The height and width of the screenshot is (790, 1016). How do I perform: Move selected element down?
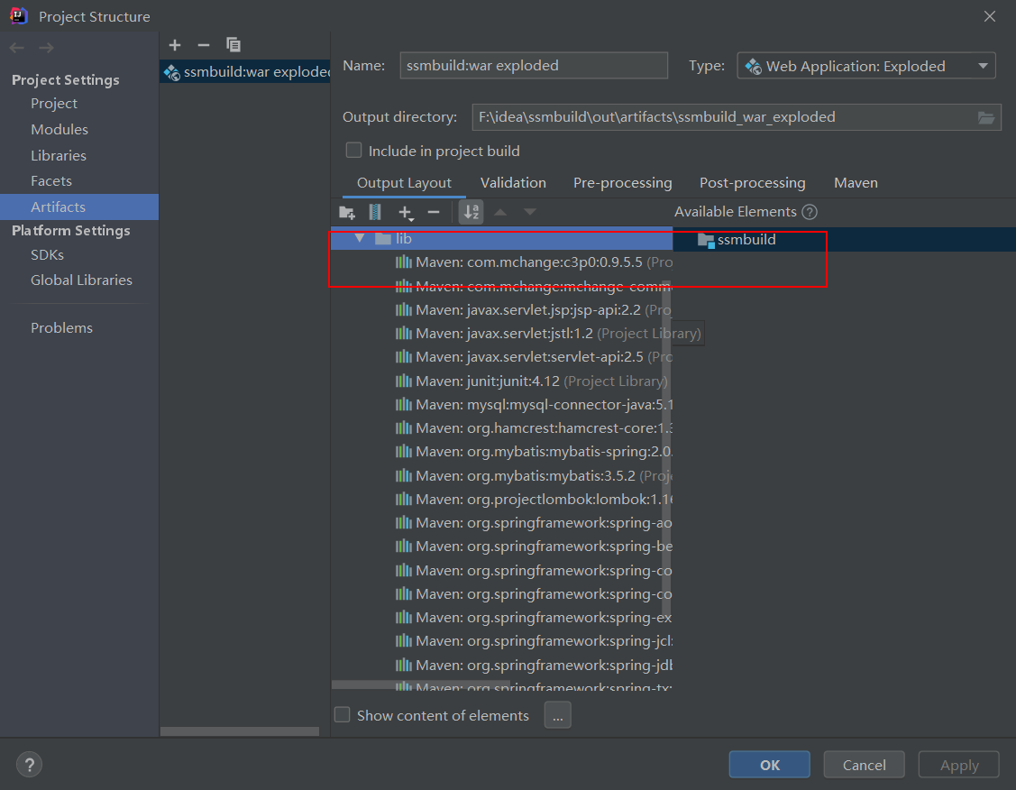tap(530, 212)
